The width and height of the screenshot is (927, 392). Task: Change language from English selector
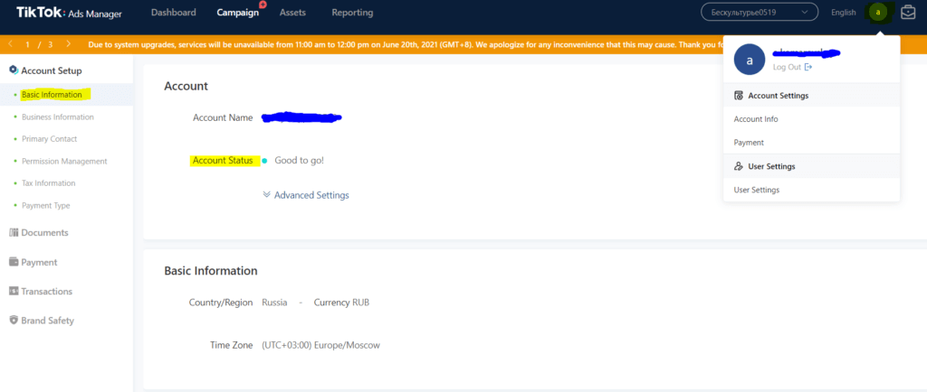[843, 13]
